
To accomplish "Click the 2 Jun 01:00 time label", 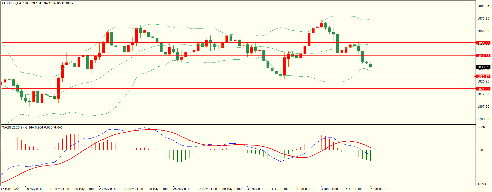I will pyautogui.click(x=305, y=189).
